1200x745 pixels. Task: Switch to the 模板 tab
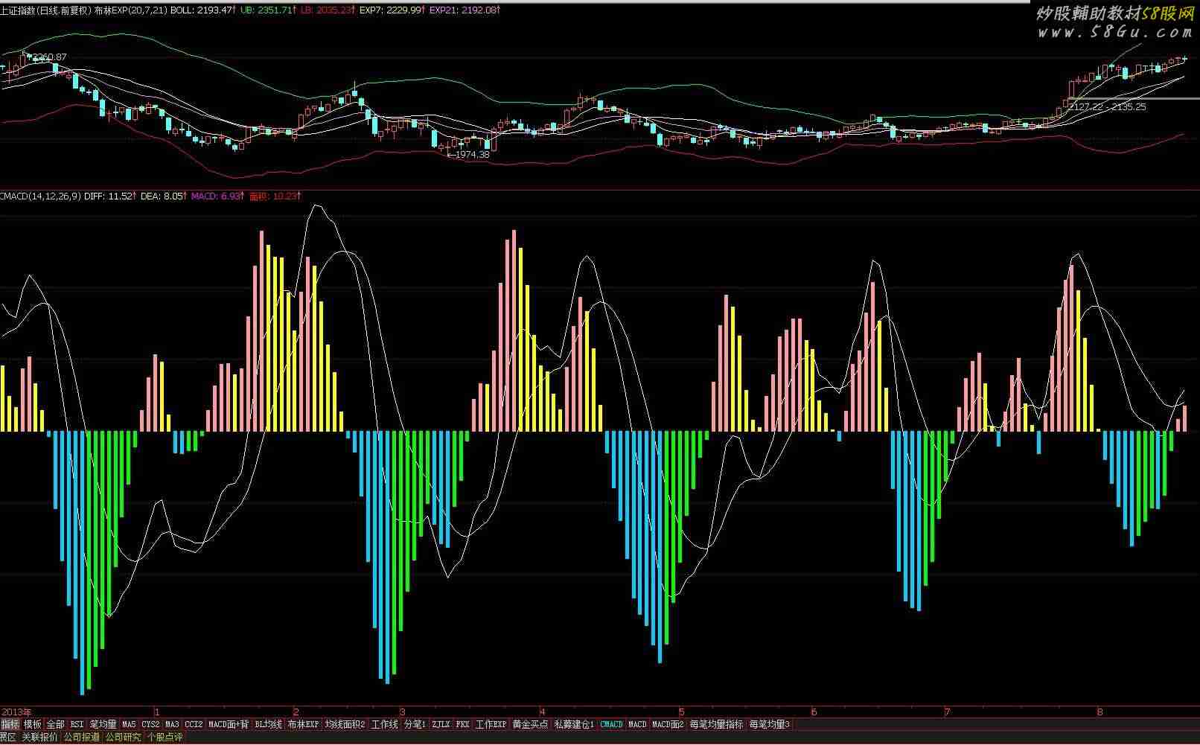tap(33, 724)
